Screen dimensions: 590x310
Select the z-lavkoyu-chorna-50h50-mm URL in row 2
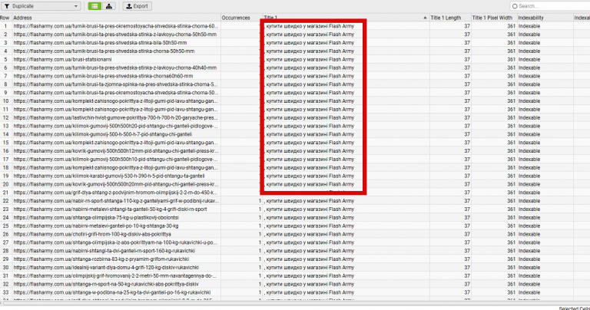(115, 35)
